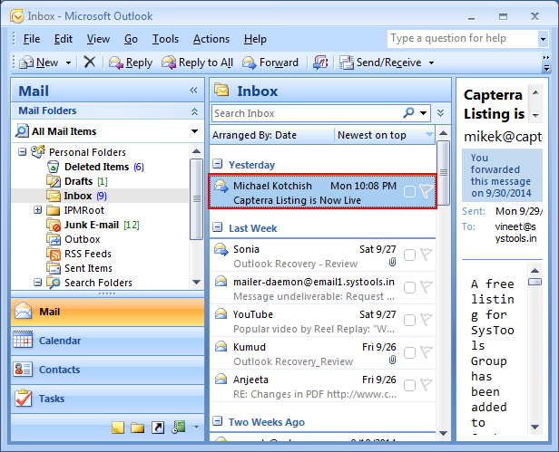The height and width of the screenshot is (452, 559).
Task: Toggle category box on Sonia email
Action: pyautogui.click(x=409, y=255)
